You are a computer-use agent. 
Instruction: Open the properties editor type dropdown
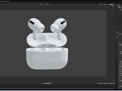(x=117, y=32)
